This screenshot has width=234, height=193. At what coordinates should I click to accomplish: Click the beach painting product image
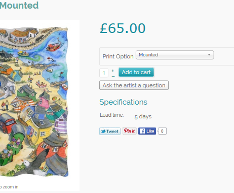pyautogui.click(x=34, y=102)
